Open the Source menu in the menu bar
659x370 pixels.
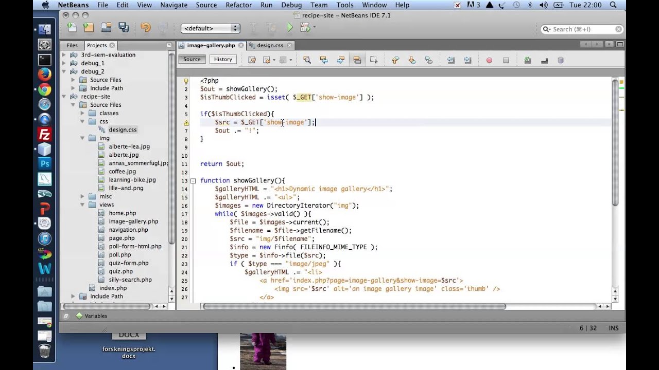pos(206,5)
